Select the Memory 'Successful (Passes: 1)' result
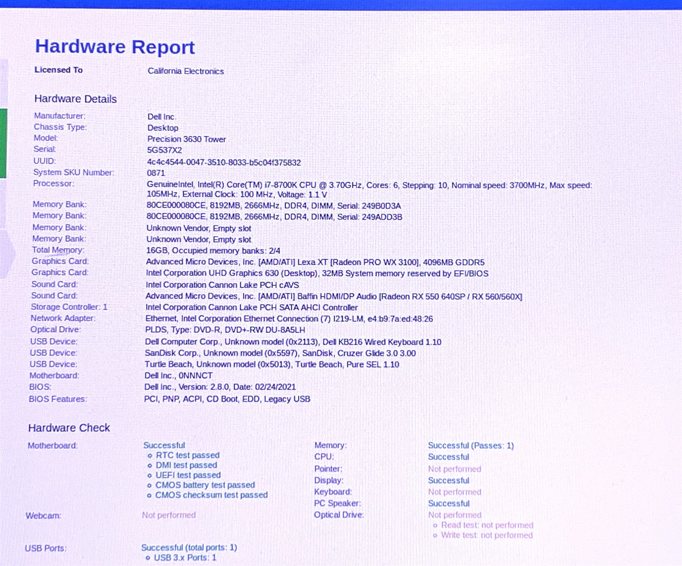The image size is (682, 566). [x=471, y=445]
